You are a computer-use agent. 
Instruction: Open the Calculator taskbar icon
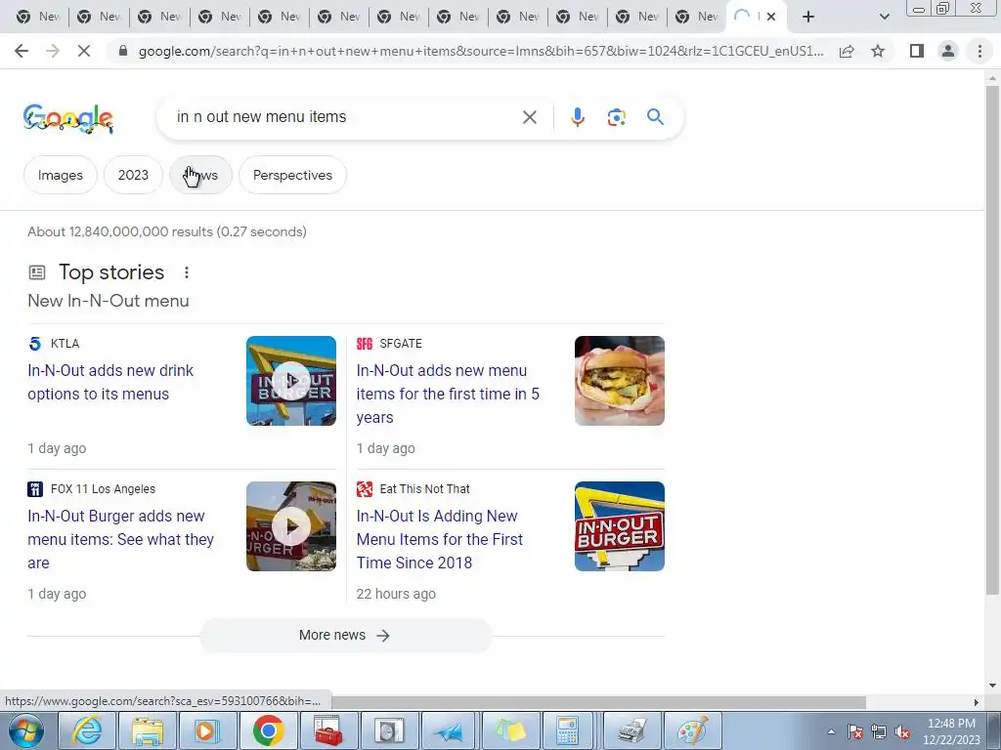[567, 730]
